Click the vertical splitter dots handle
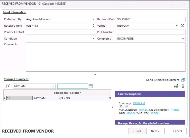The image size is (190, 138). (112, 107)
